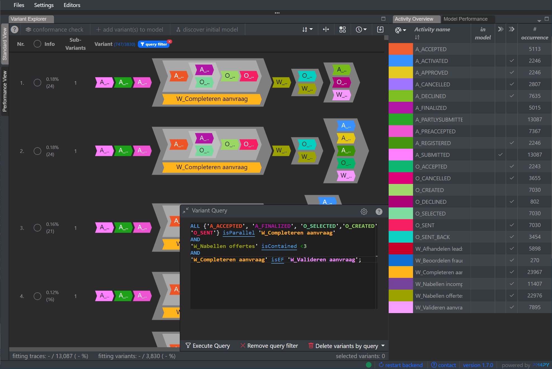Image resolution: width=552 pixels, height=369 pixels.
Task: Click the expand variant width icon
Action: pos(326,29)
